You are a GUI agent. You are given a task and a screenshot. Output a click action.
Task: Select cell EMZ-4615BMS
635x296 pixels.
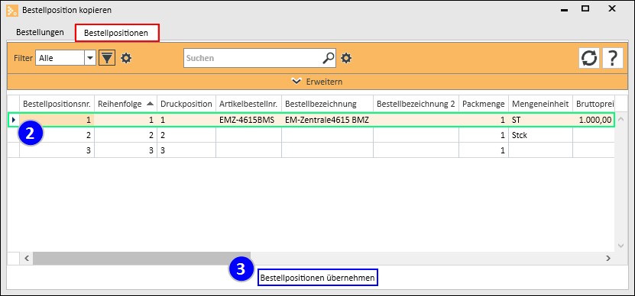(x=248, y=120)
